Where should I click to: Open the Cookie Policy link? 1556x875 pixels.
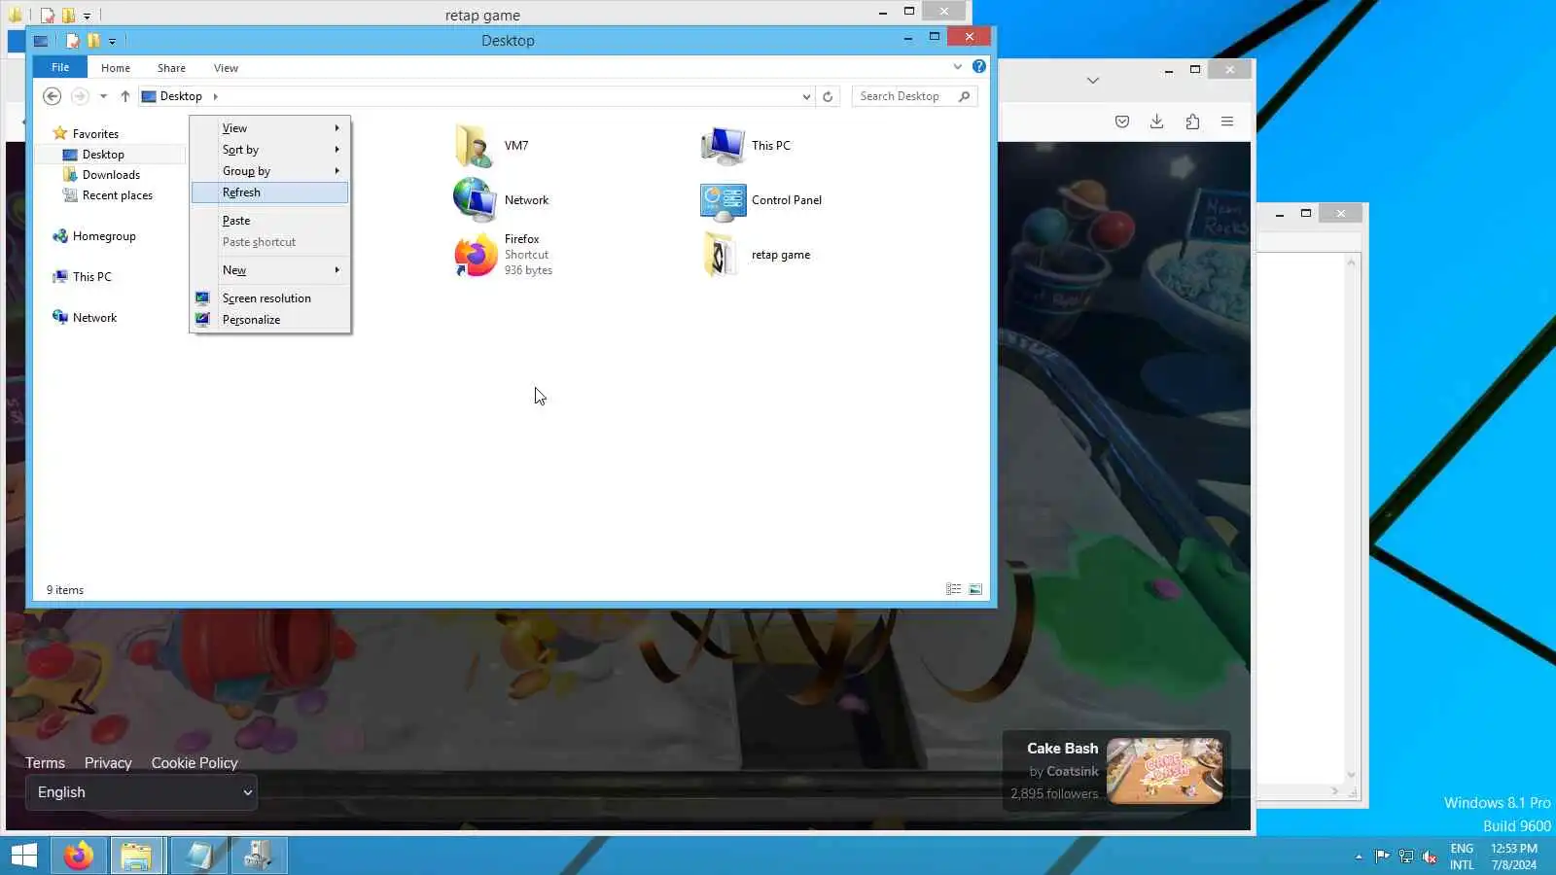coord(194,763)
